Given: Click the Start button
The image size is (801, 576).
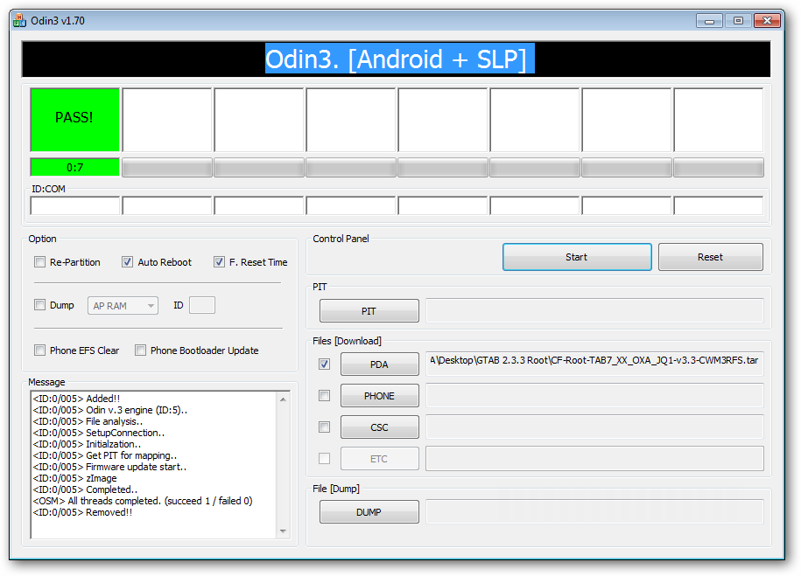Looking at the screenshot, I should [x=576, y=257].
